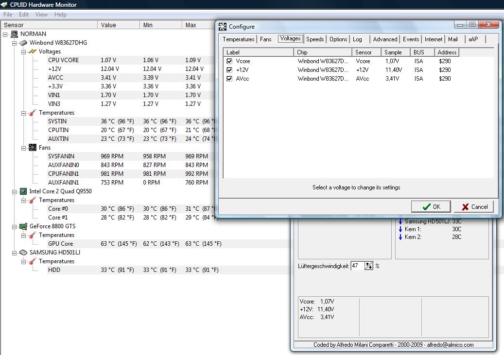Switch to the Fans tab in Configure
Viewport: 504px width, 355px height.
point(266,39)
